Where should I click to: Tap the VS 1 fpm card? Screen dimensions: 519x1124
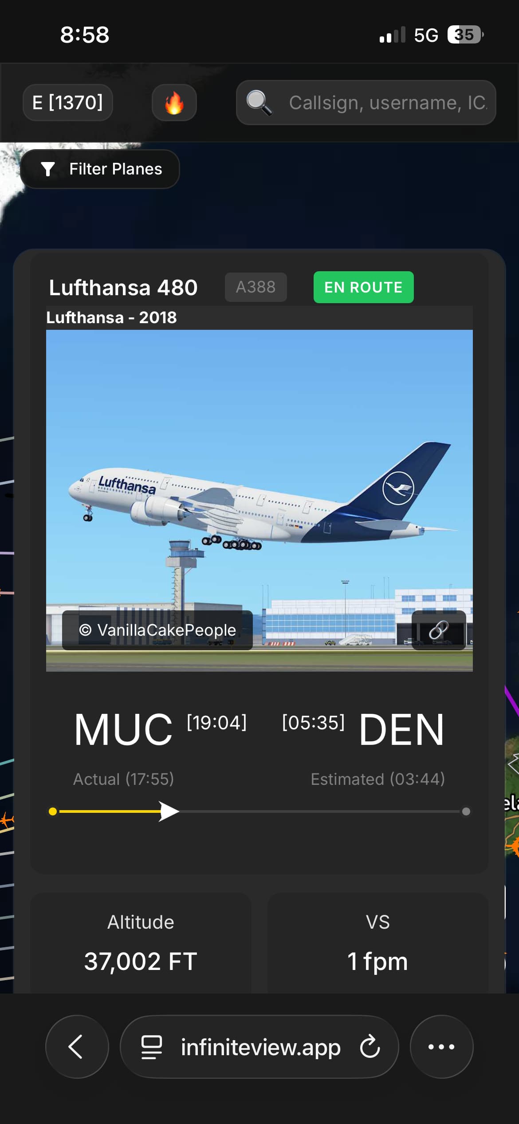coord(378,943)
